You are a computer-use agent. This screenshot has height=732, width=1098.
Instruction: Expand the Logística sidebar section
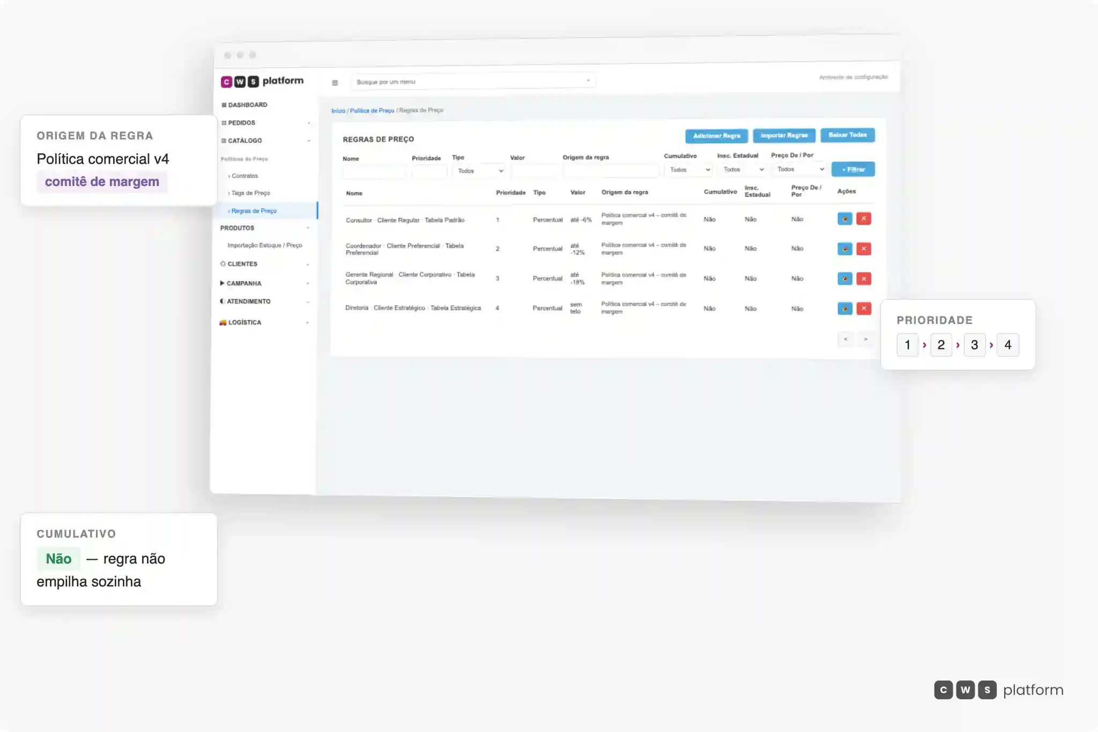click(x=264, y=322)
